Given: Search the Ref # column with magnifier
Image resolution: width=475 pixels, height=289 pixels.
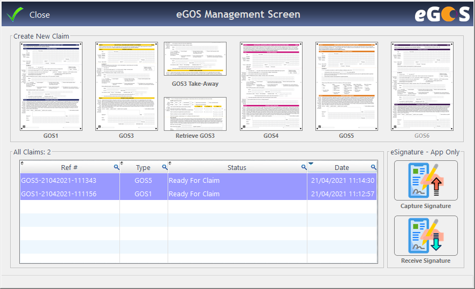Looking at the screenshot, I should coord(116,167).
